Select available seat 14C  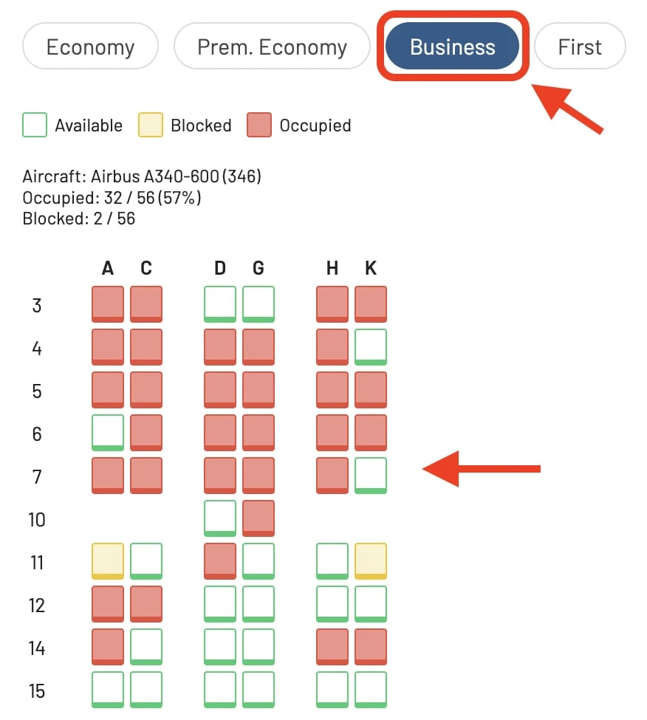point(146,647)
